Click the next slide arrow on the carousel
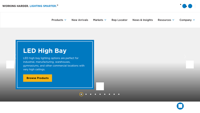This screenshot has width=200, height=113. click(x=190, y=64)
